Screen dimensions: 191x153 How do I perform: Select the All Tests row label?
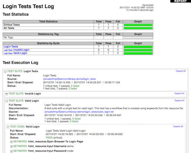click(9, 28)
